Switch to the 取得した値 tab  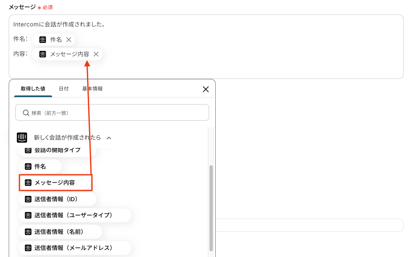click(33, 89)
